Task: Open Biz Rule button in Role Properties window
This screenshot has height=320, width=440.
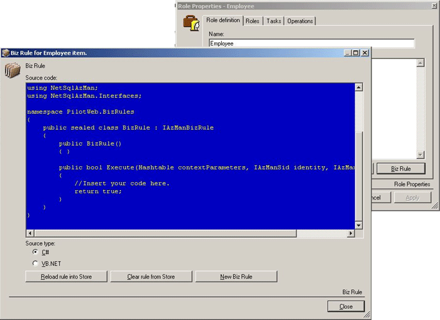Action: [401, 169]
